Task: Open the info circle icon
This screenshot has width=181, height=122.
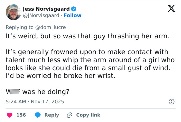Action: [x=171, y=102]
